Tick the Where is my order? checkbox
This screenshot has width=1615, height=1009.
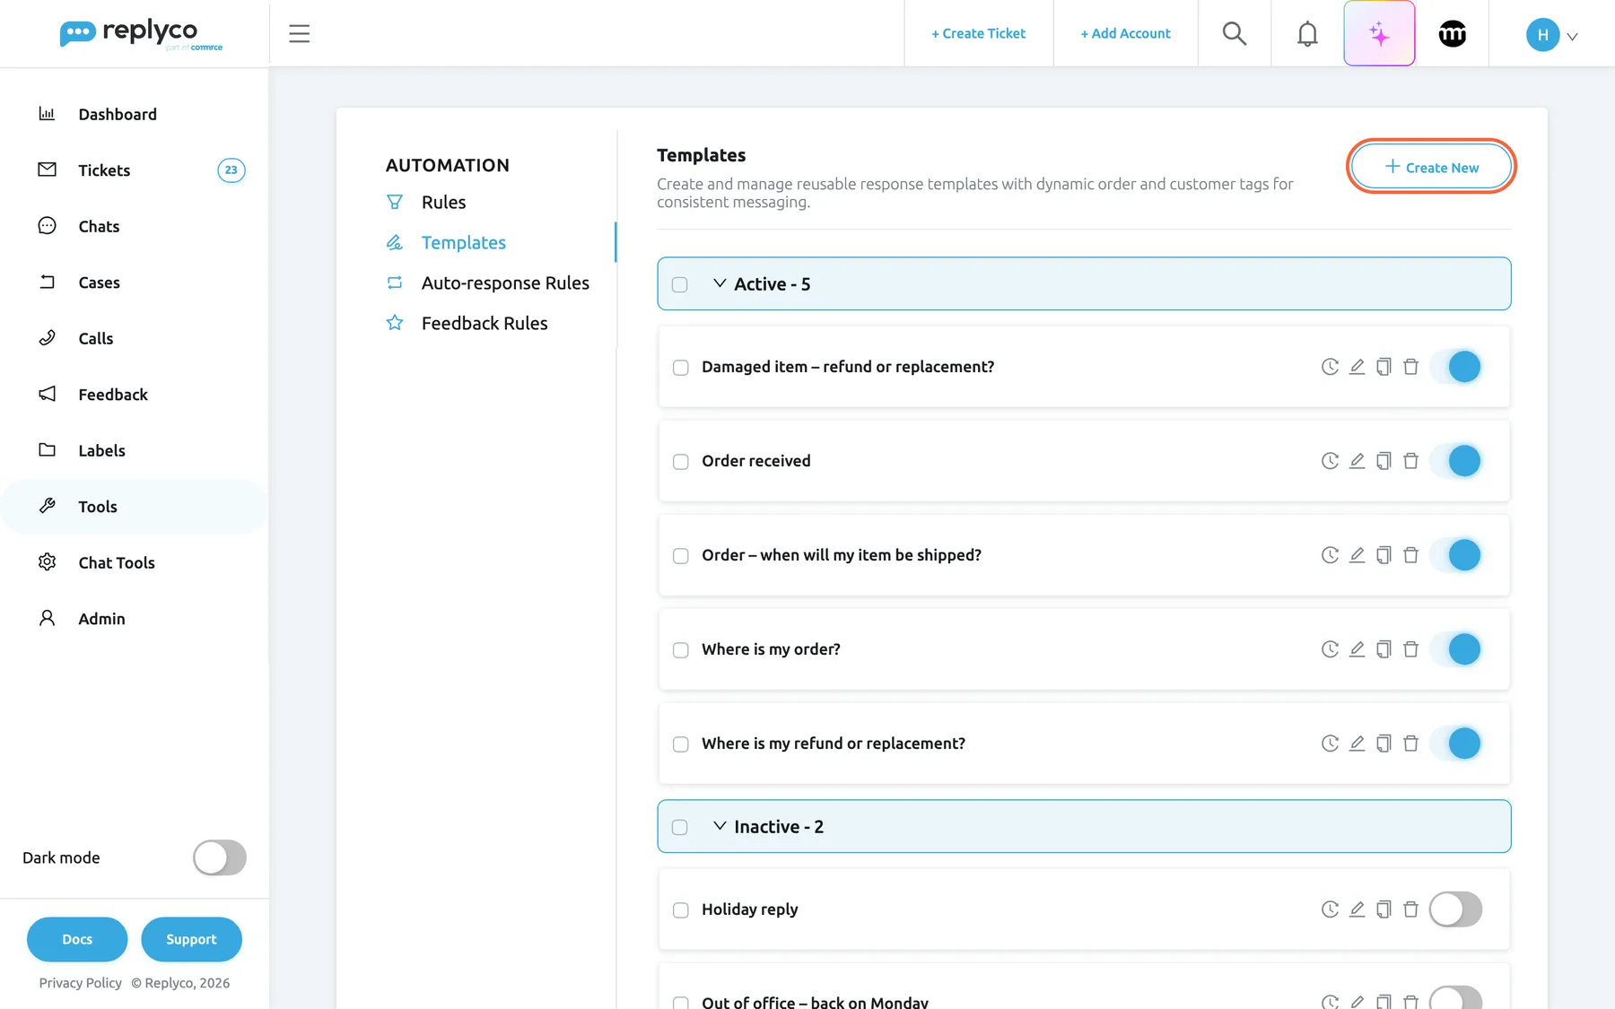681,650
